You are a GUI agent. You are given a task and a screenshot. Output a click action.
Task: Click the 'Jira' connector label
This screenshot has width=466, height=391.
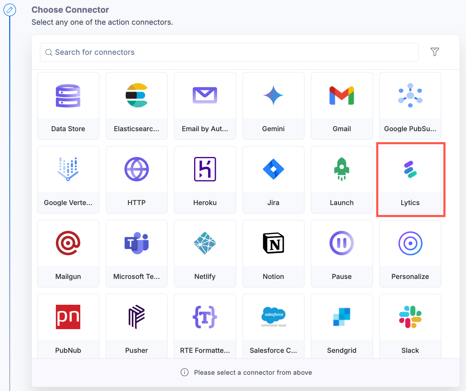(273, 203)
